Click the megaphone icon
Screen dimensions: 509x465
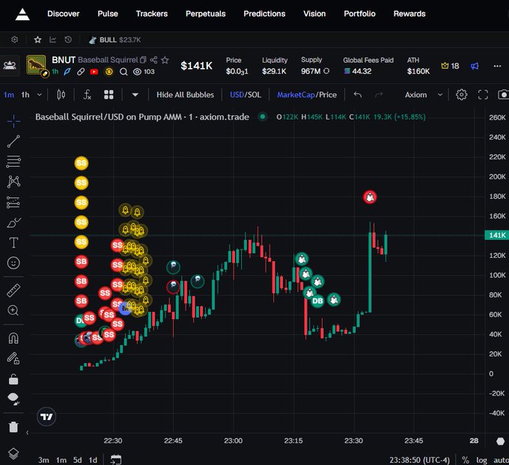tap(475, 66)
